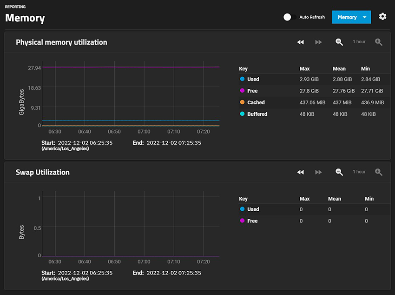
Task: Click the Memory page heading
Action: click(x=25, y=18)
